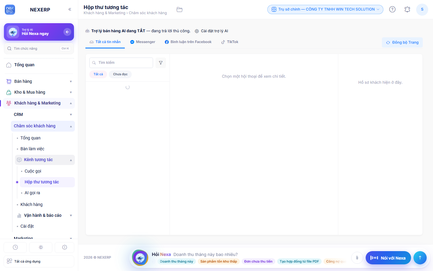This screenshot has width=433, height=271.
Task: Click the history clock icon in the sidebar footer
Action: 15,247
